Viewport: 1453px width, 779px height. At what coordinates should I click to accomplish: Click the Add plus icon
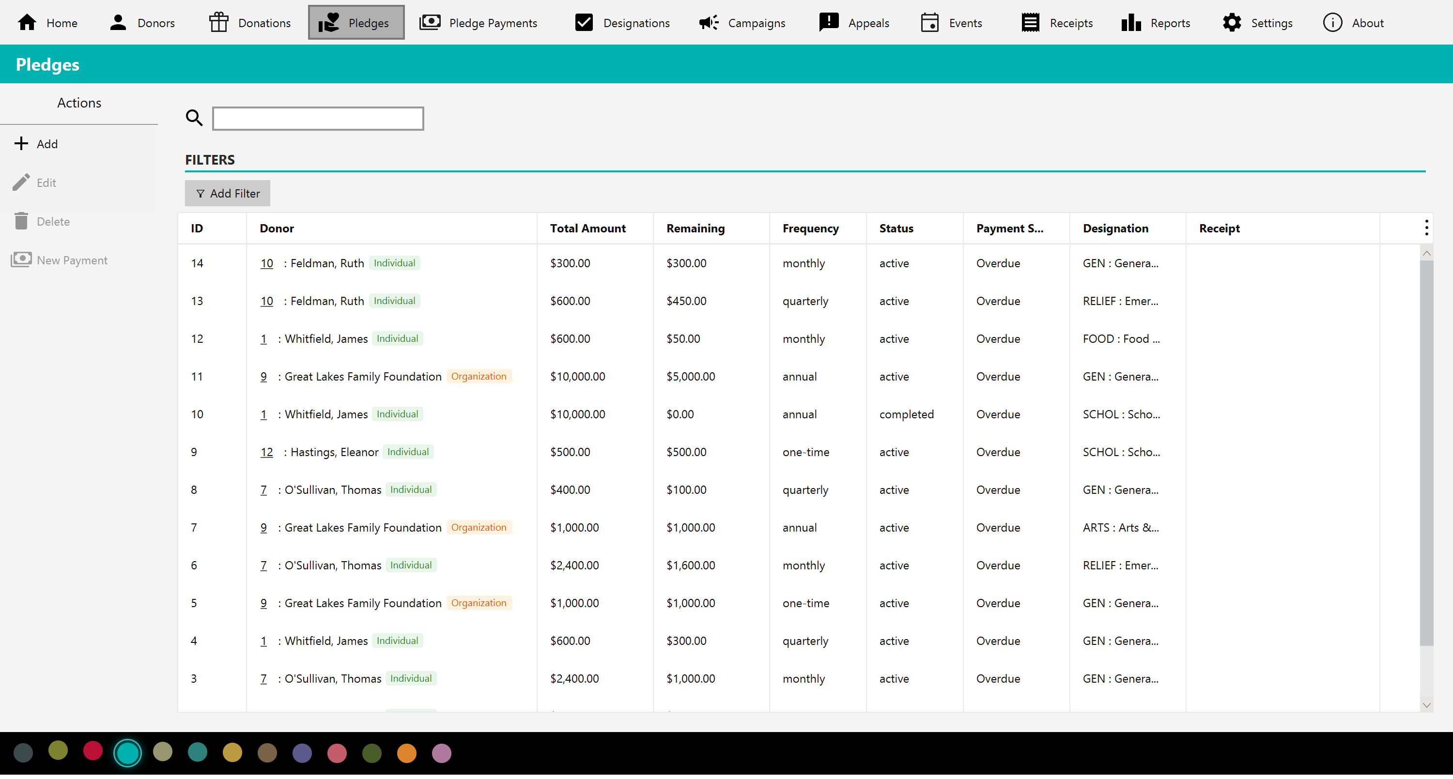21,144
